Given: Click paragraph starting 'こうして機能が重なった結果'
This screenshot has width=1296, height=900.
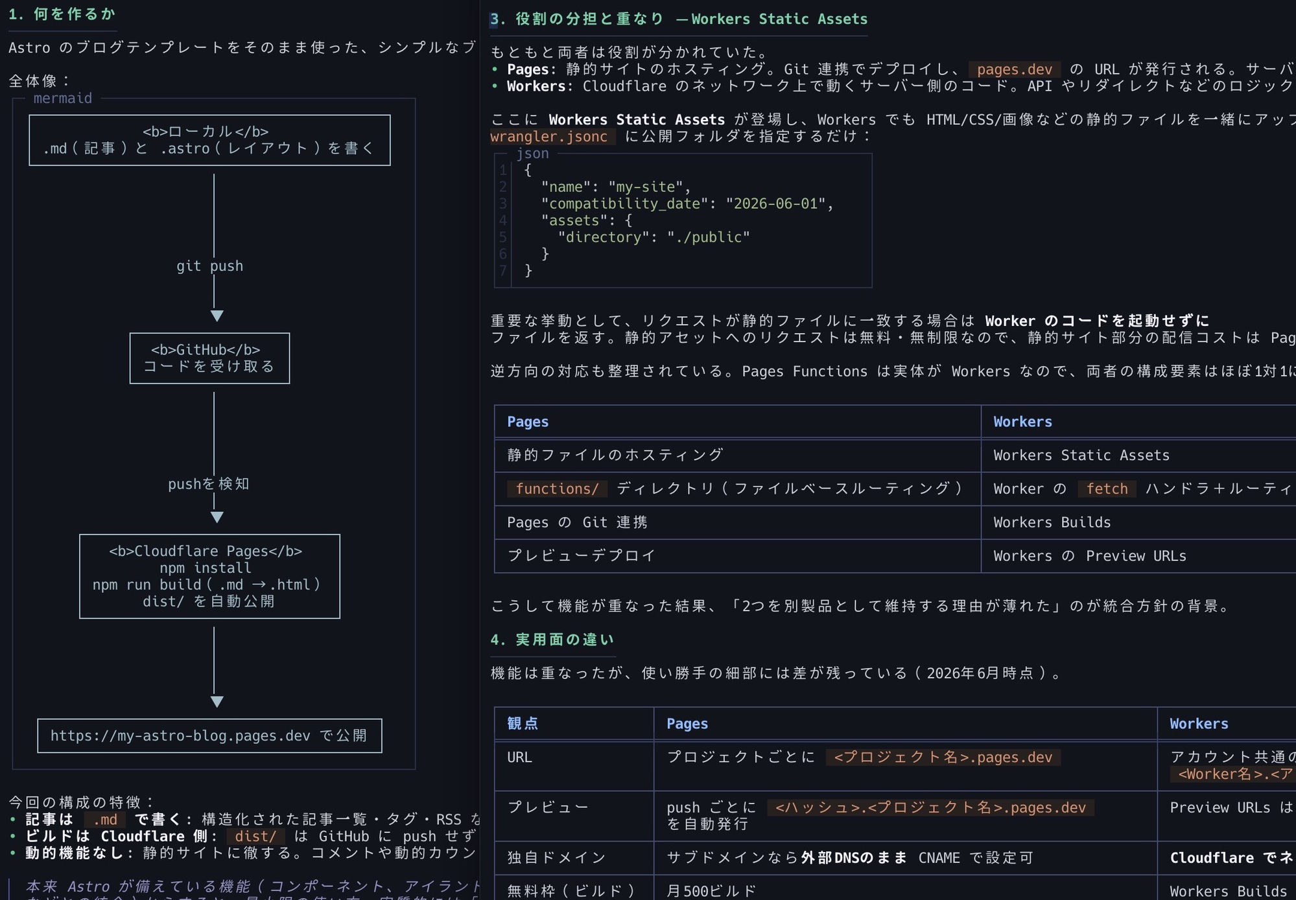Looking at the screenshot, I should click(x=862, y=606).
